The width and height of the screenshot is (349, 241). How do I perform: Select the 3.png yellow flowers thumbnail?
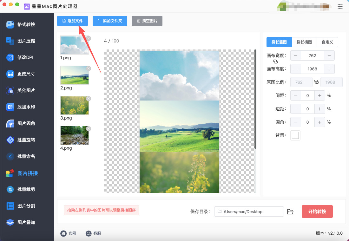(74, 105)
